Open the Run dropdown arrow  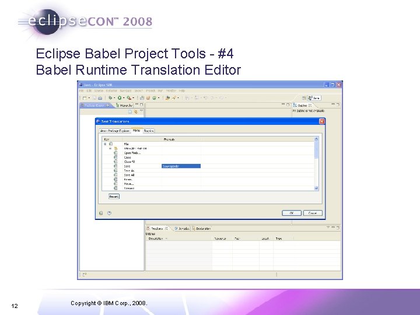pos(124,98)
